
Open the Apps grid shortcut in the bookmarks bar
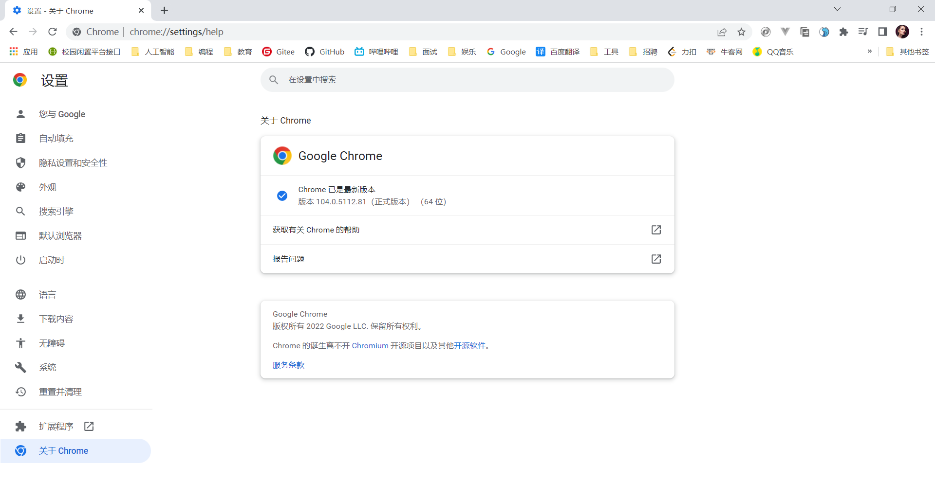(23, 52)
